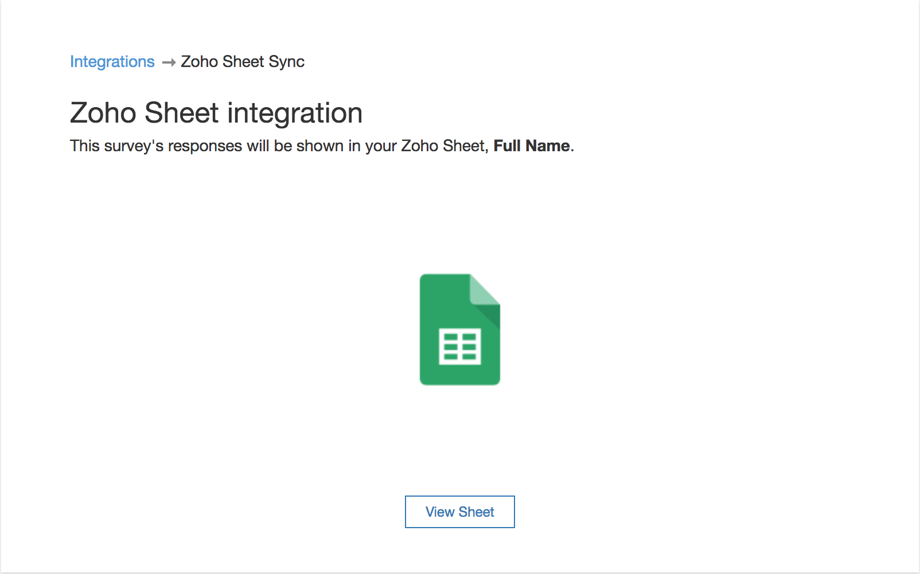Click the green spreadsheet icon

(x=460, y=329)
